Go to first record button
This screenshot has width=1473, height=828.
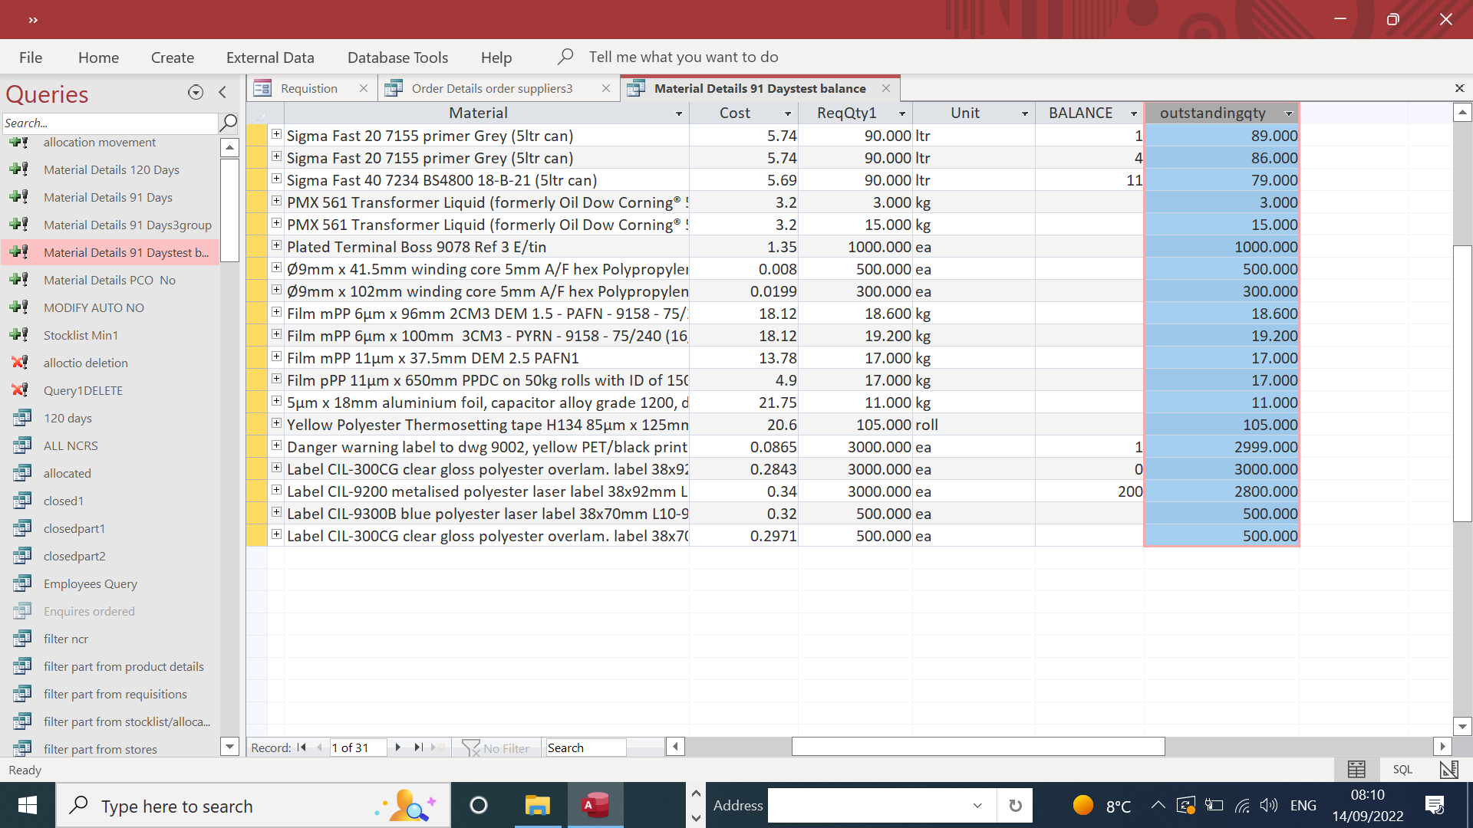pos(302,747)
